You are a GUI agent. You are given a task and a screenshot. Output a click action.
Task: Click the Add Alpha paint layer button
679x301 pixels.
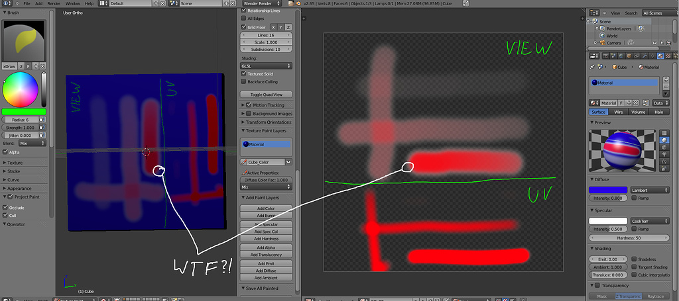(266, 247)
